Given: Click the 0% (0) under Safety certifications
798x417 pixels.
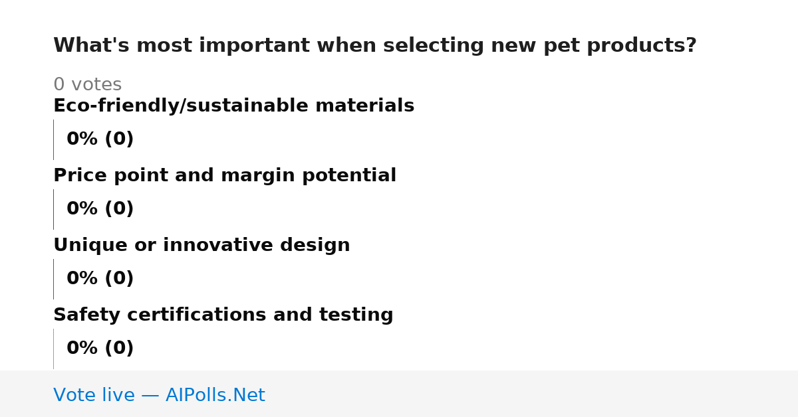Looking at the screenshot, I should coord(100,349).
